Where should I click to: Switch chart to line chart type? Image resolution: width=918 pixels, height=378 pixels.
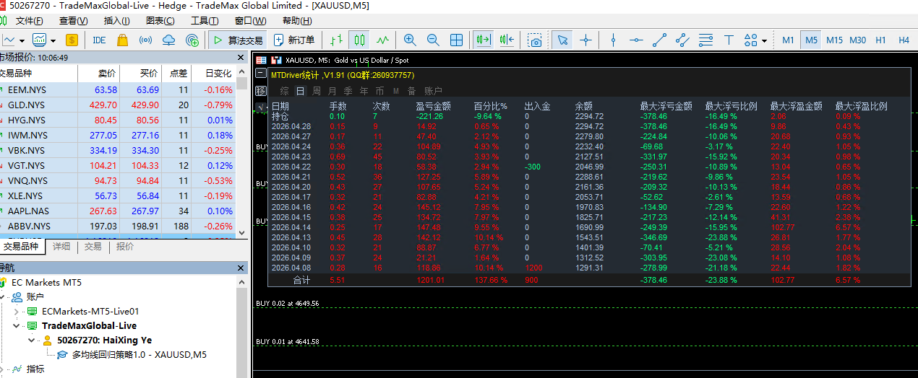[382, 40]
